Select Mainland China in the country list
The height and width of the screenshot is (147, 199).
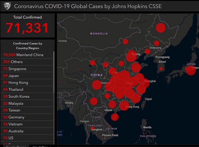pos(27,55)
